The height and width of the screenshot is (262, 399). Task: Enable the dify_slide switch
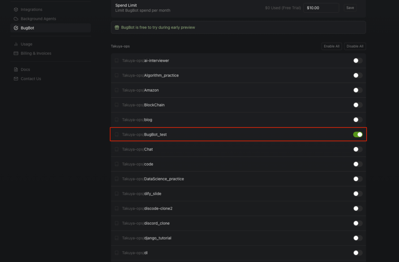[x=358, y=194]
